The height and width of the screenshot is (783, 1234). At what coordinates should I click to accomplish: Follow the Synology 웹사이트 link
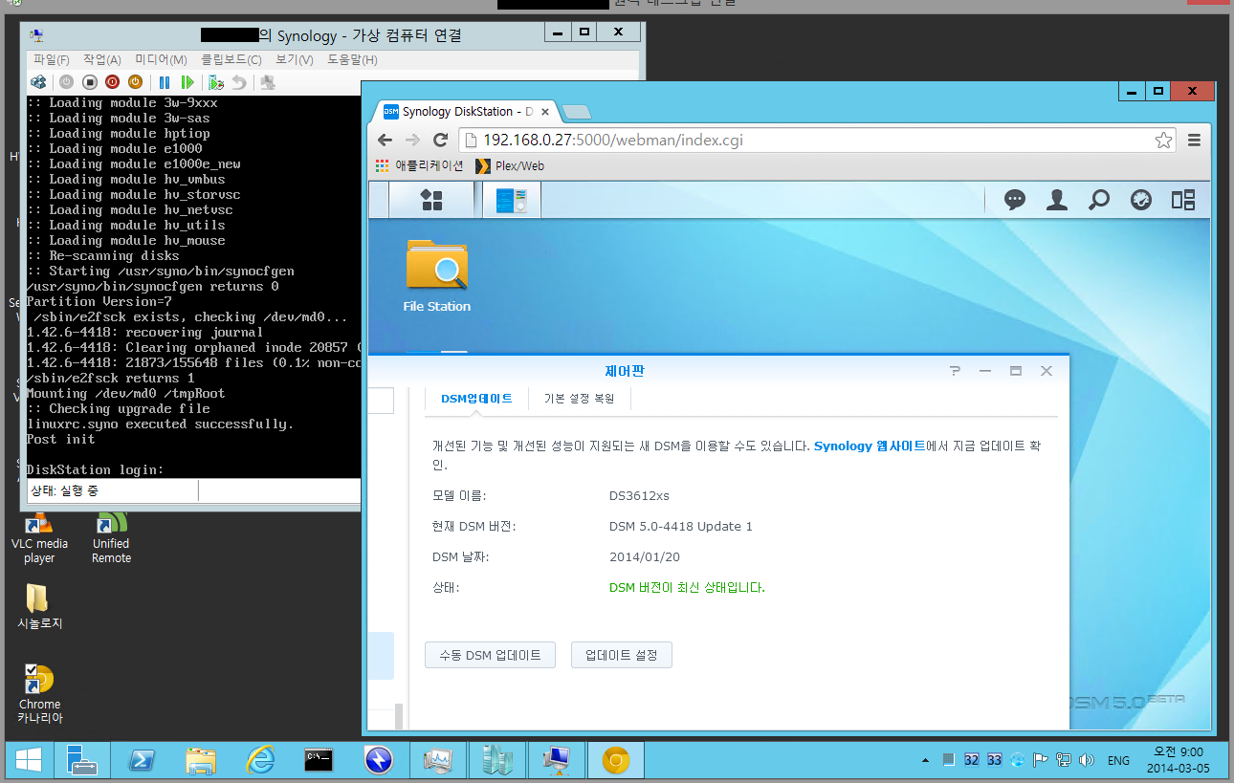[870, 446]
